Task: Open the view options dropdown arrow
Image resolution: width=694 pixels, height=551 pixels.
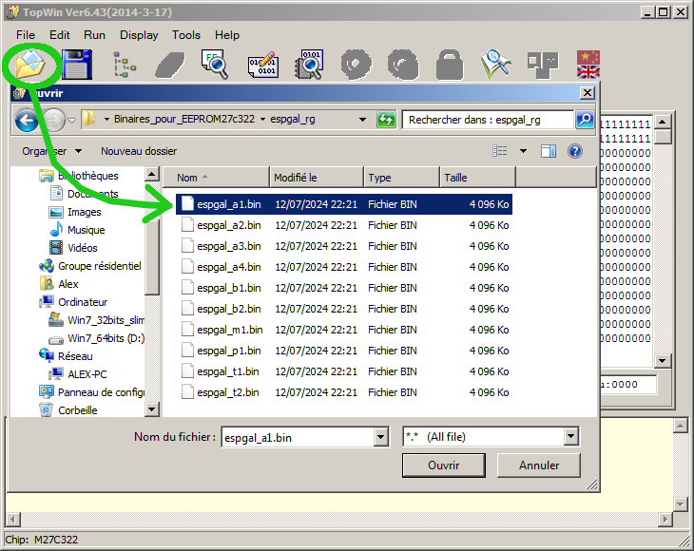Action: (x=523, y=151)
